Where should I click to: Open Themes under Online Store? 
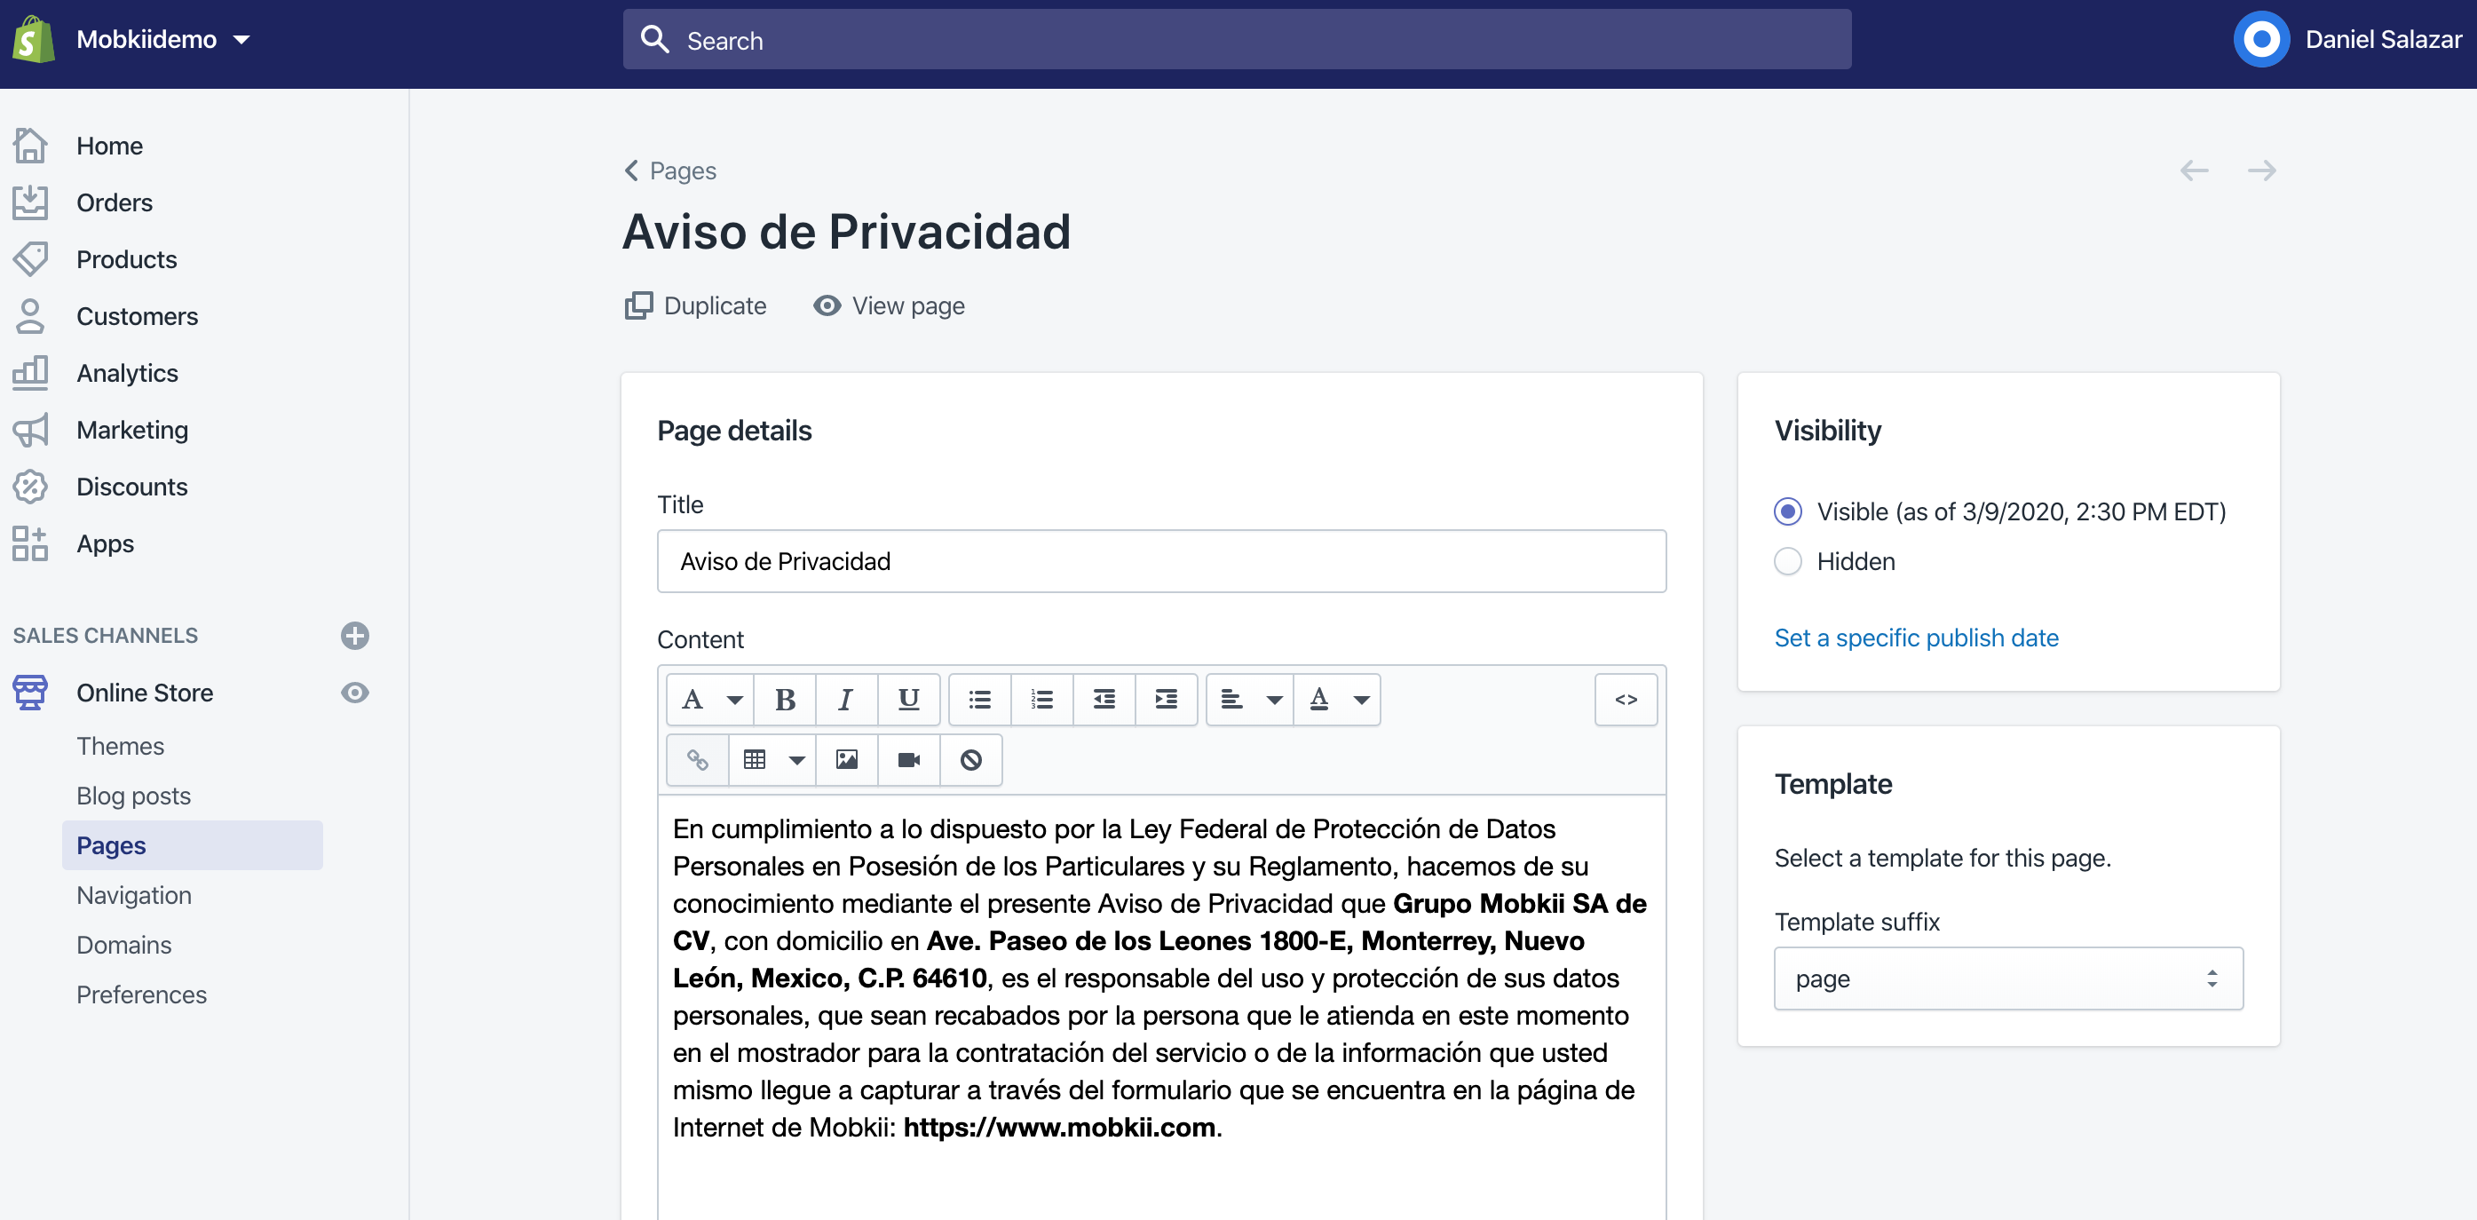(x=120, y=746)
